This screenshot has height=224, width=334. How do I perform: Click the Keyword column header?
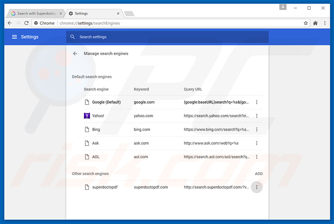[141, 89]
